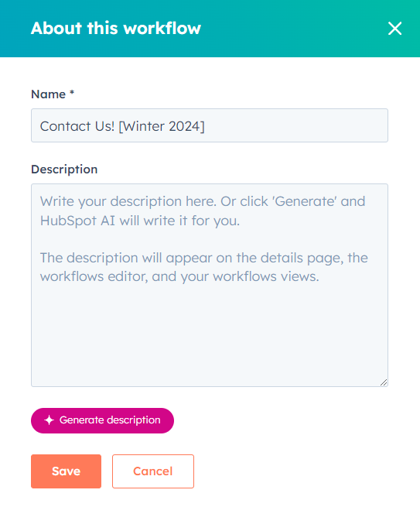Viewport: 420px width, 507px height.
Task: Click the sparkle icon on Generate description
Action: (x=49, y=420)
